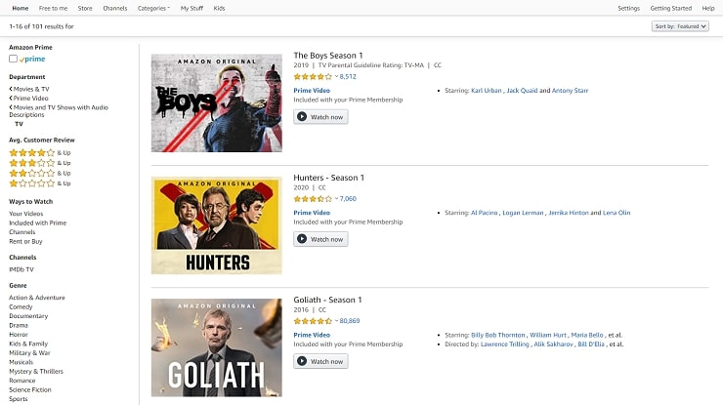Viewport: 723px width, 405px height.
Task: Click The Boys star rating icons
Action: [x=313, y=77]
